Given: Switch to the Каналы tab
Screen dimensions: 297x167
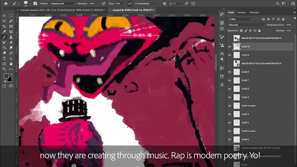Looking at the screenshot, I should coord(241,13).
